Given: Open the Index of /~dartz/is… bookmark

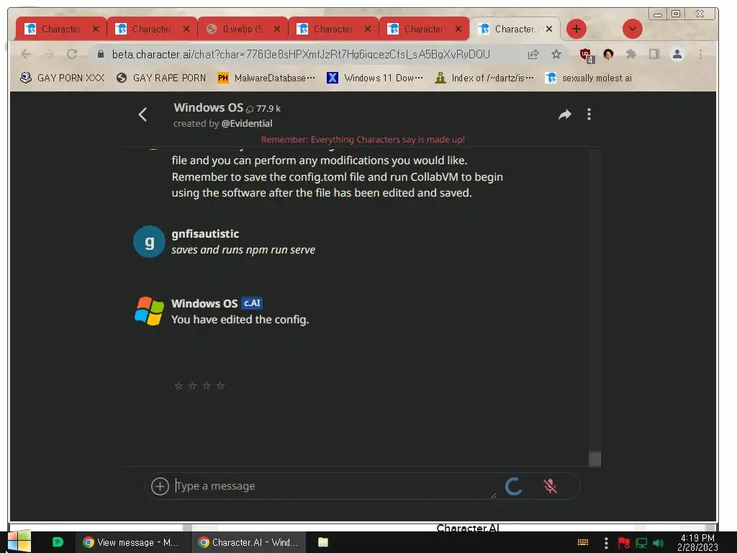Looking at the screenshot, I should pyautogui.click(x=484, y=78).
